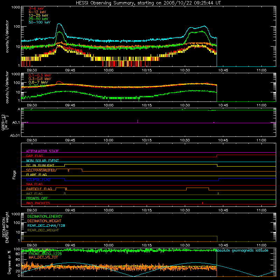Click the magenta GOES spike near 10:12
Viewport: 280px width, 280px height.
[138, 121]
